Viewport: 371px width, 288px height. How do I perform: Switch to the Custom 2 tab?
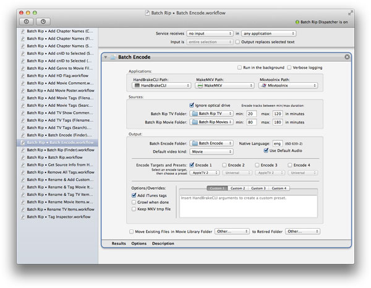(x=238, y=188)
